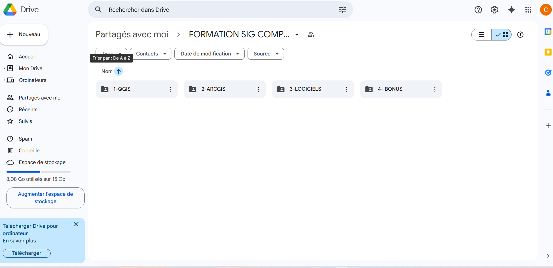Open Récents in sidebar
Screen dimensions: 553x268
[x=28, y=109]
